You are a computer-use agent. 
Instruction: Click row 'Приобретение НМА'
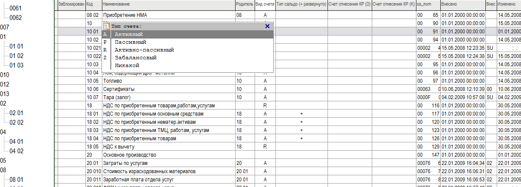(x=168, y=15)
